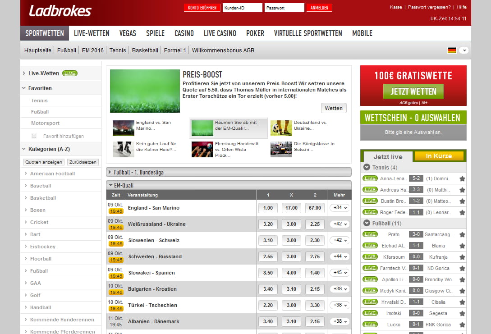Click LIVE badge for Prato match
The image size is (491, 334).
click(370, 234)
